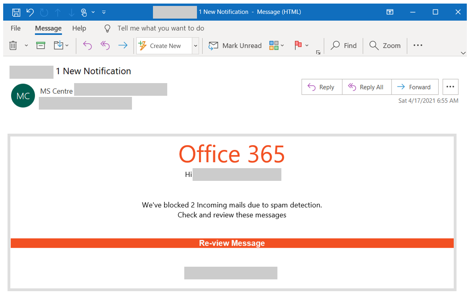Open the Create New quick step dropdown

(195, 46)
